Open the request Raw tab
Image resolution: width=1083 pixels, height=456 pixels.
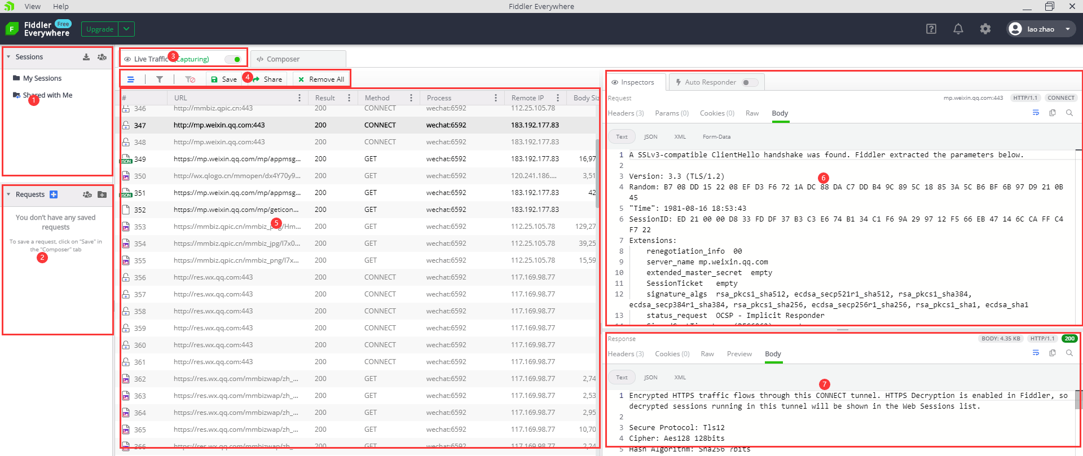point(752,113)
